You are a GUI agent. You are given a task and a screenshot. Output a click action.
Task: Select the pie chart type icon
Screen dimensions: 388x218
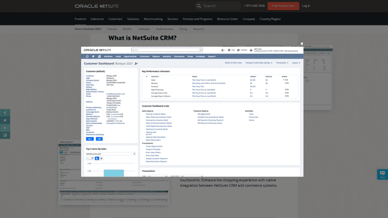[x=101, y=158]
